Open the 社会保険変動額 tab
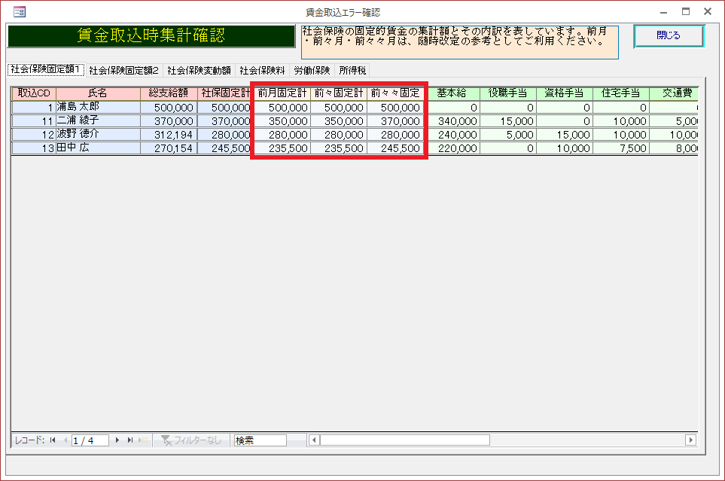Viewport: 725px width, 481px height. click(x=199, y=70)
